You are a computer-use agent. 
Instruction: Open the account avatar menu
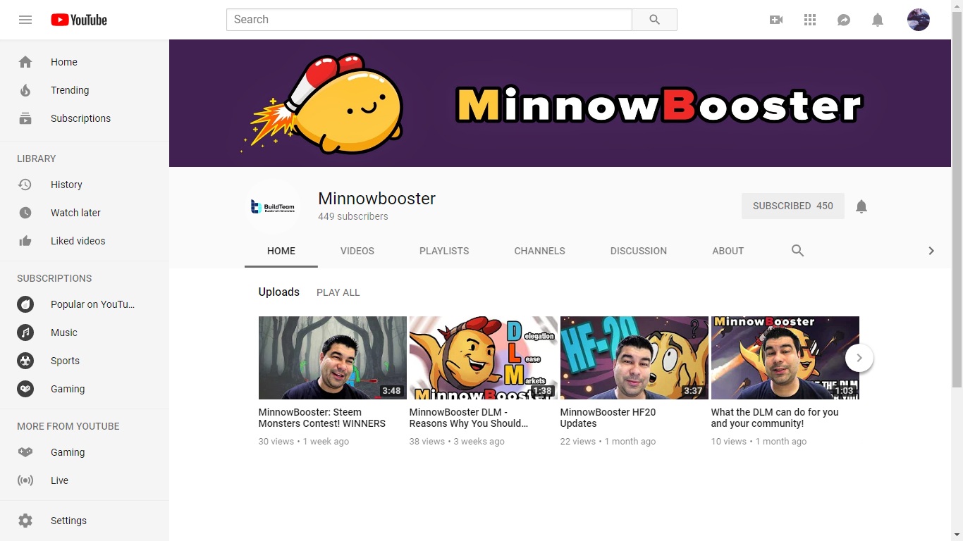click(919, 20)
